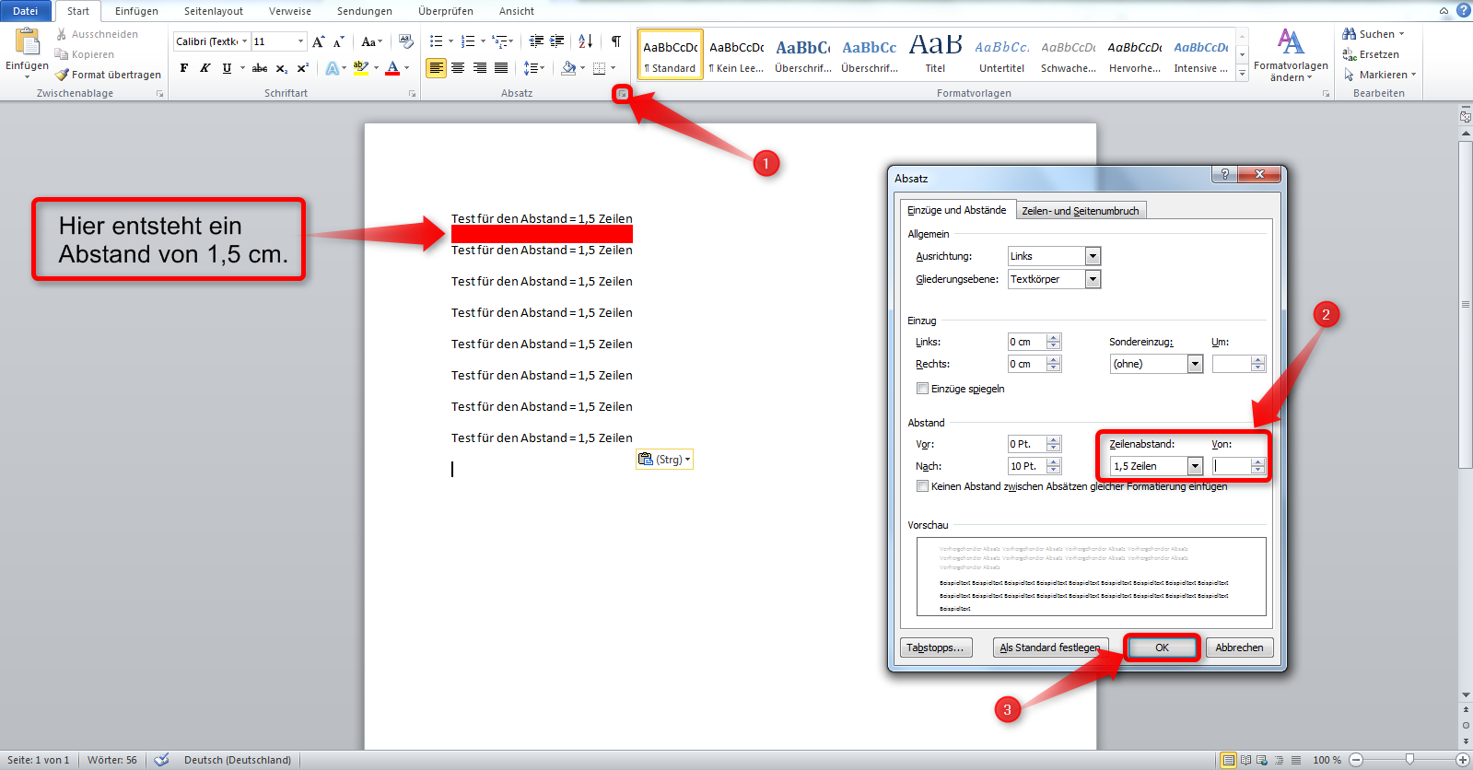Sort the text alphabetically
The height and width of the screenshot is (770, 1473).
click(586, 41)
